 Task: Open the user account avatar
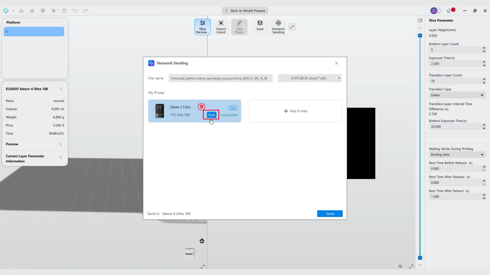point(434,11)
